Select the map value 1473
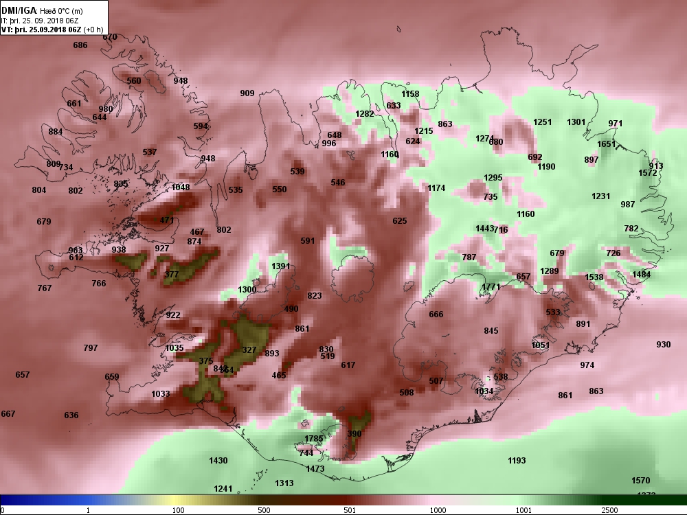 [x=315, y=468]
